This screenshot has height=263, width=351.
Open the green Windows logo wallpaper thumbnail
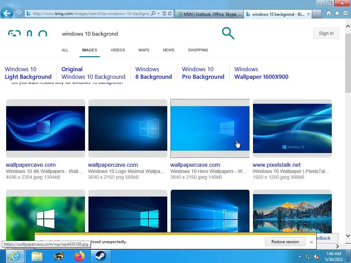(46, 211)
